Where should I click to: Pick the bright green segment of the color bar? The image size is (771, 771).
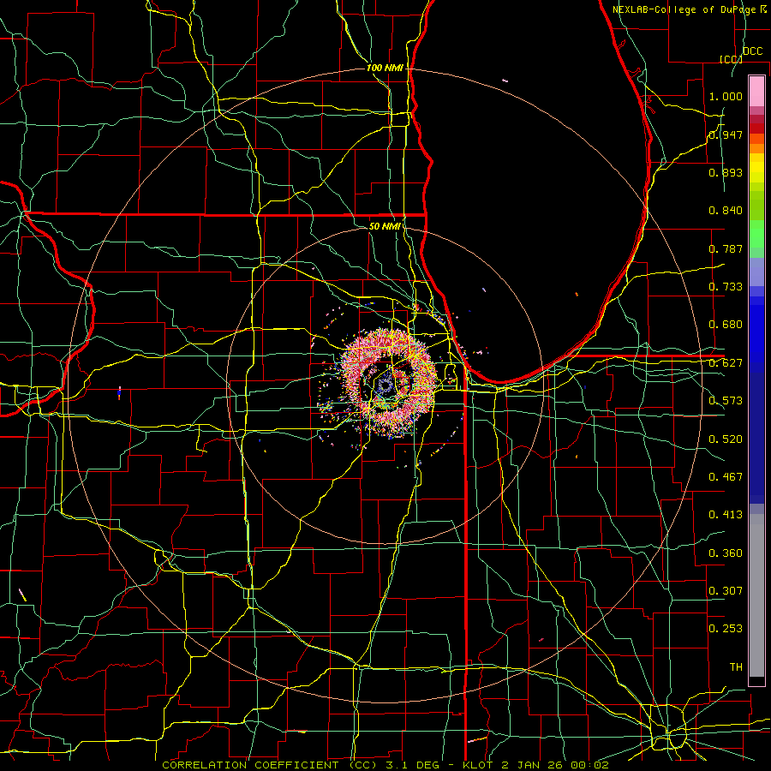756,234
